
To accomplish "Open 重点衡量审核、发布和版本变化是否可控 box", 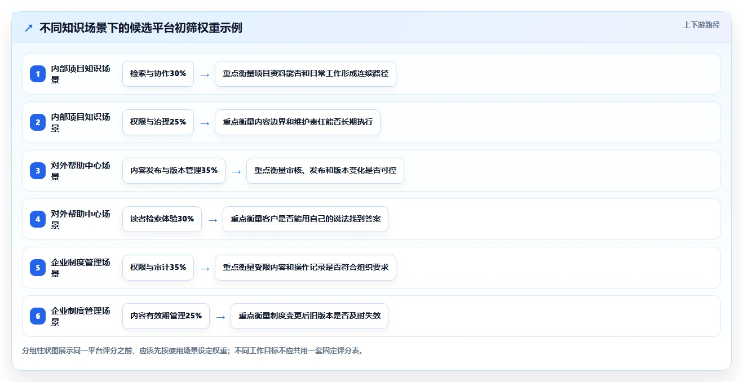I will click(x=325, y=171).
